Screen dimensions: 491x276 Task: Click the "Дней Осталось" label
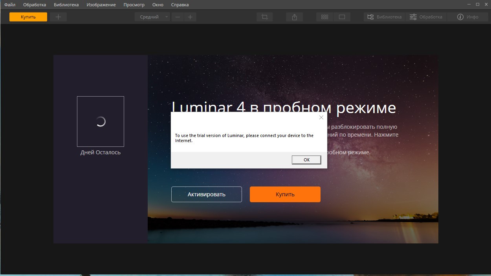pos(101,152)
